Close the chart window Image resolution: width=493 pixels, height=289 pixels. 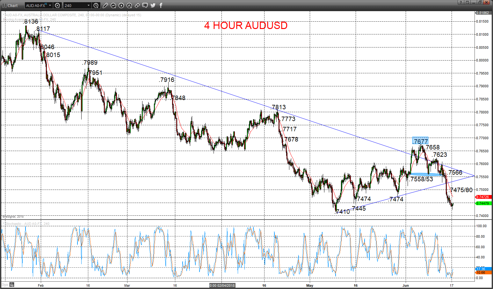[x=486, y=2]
